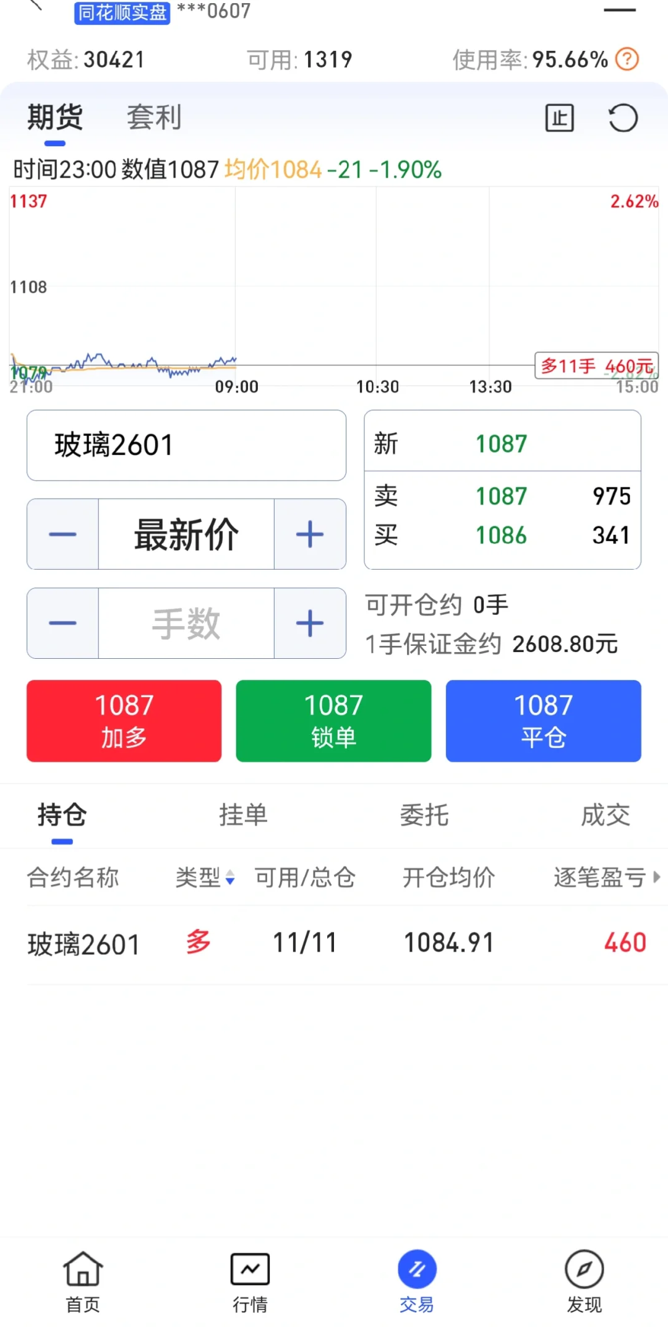Tap the green 1087 锁单 button

(x=333, y=721)
